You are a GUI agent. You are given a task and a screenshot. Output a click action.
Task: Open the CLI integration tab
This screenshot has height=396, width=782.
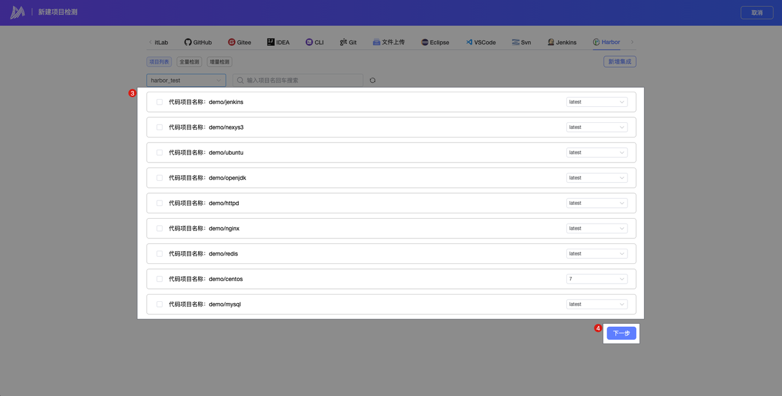pos(315,42)
